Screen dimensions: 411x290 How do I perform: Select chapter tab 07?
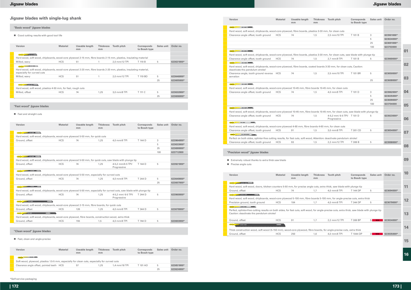406,132
